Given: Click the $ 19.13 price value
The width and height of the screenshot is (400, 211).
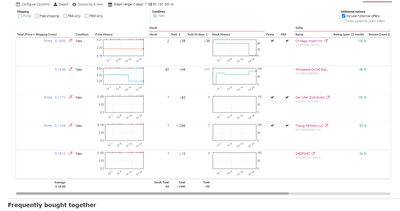Looking at the screenshot, I should (x=60, y=154).
